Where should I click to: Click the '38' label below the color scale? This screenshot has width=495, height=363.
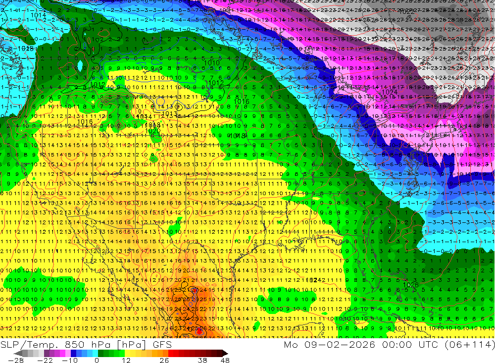(x=202, y=360)
